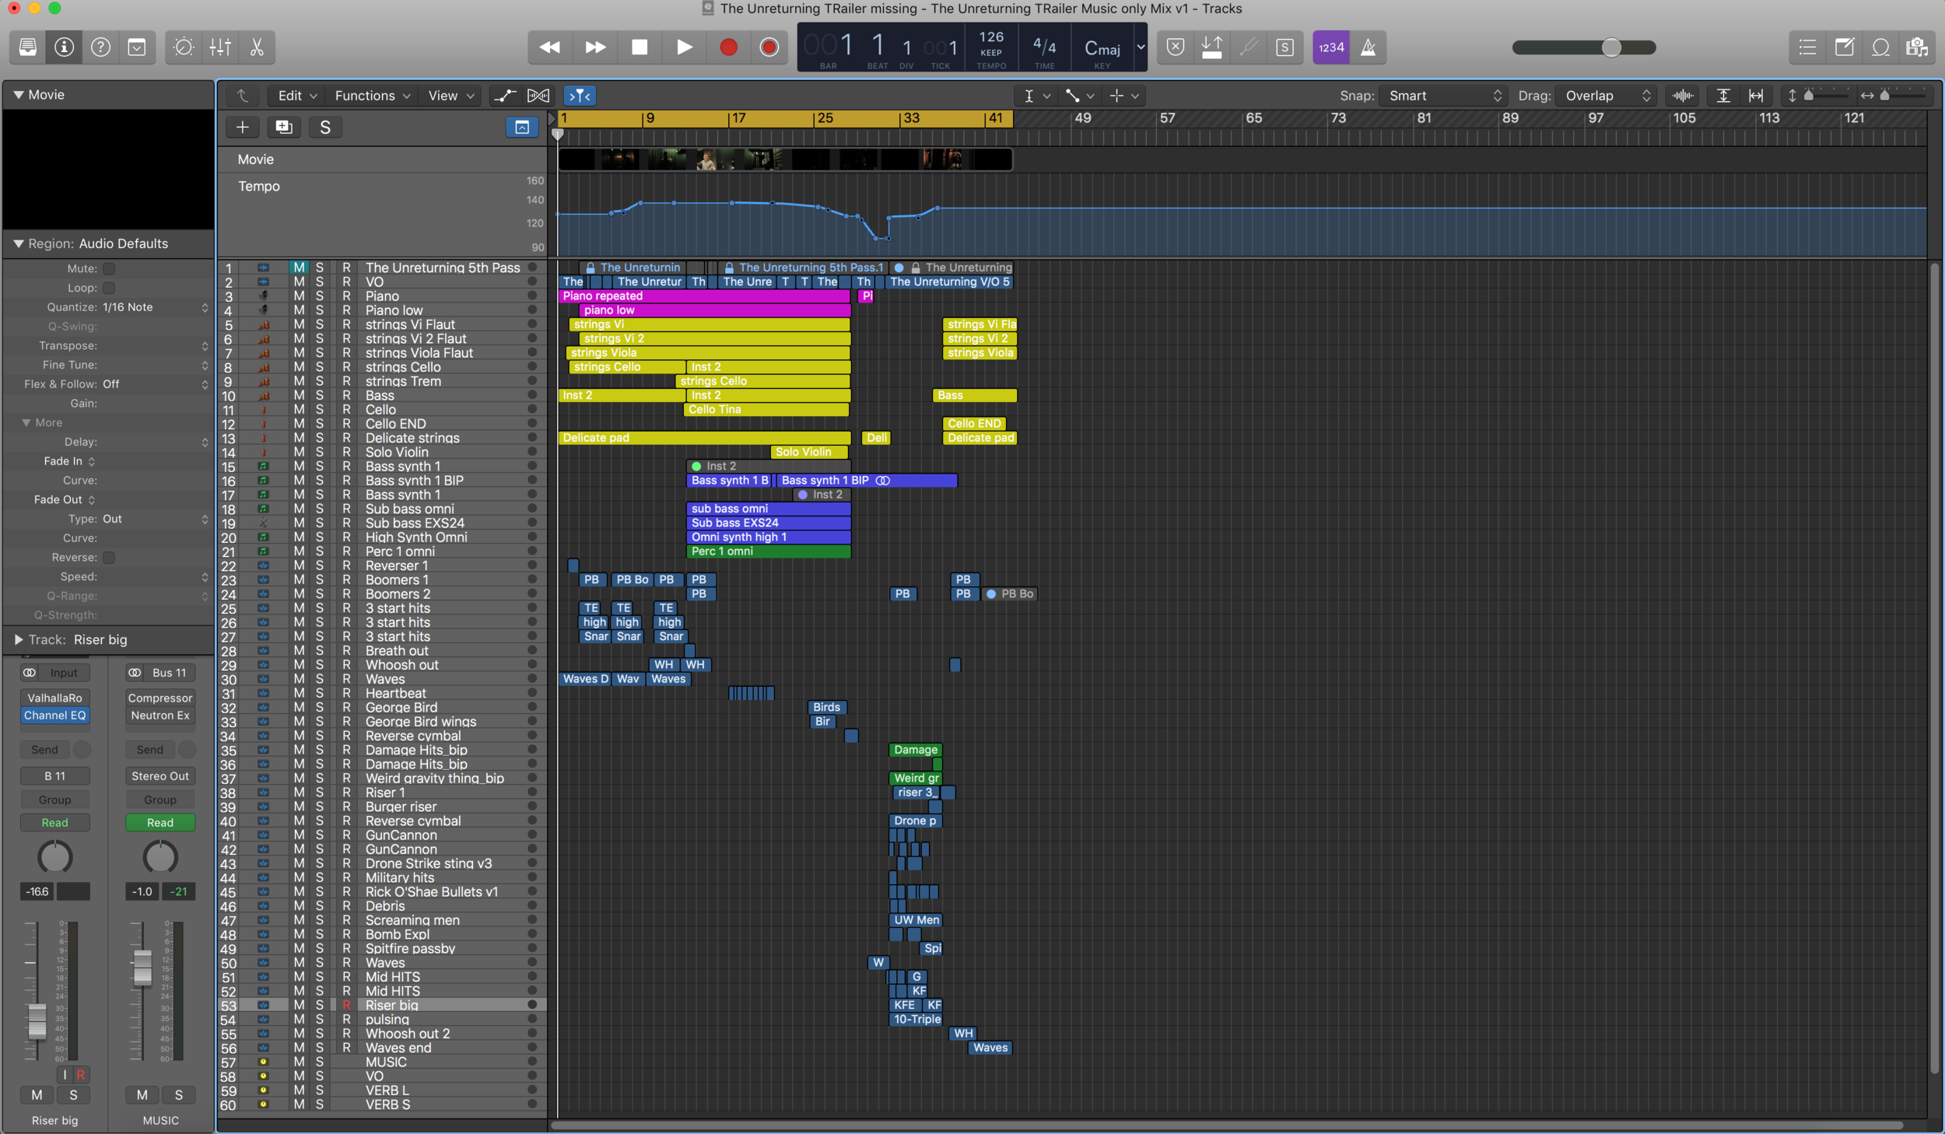This screenshot has height=1134, width=1945.
Task: Click the green Read automation button on MUSIC
Action: coord(160,822)
